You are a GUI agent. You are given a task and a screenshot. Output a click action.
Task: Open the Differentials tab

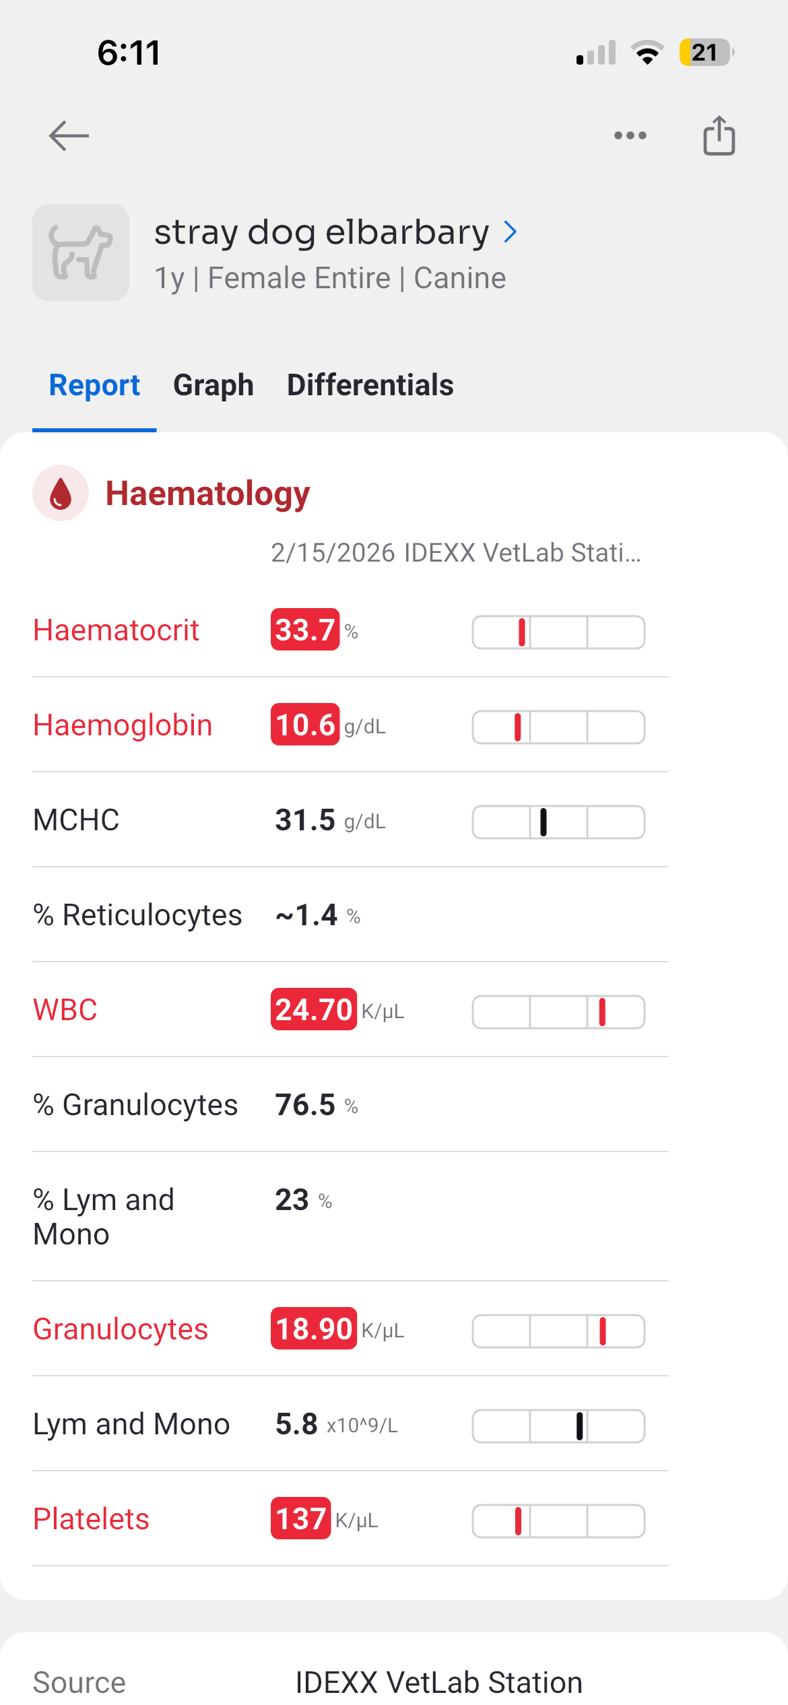click(370, 385)
